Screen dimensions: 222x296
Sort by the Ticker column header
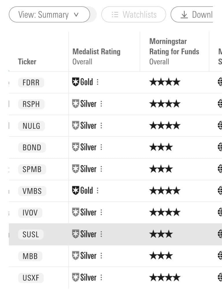[27, 62]
